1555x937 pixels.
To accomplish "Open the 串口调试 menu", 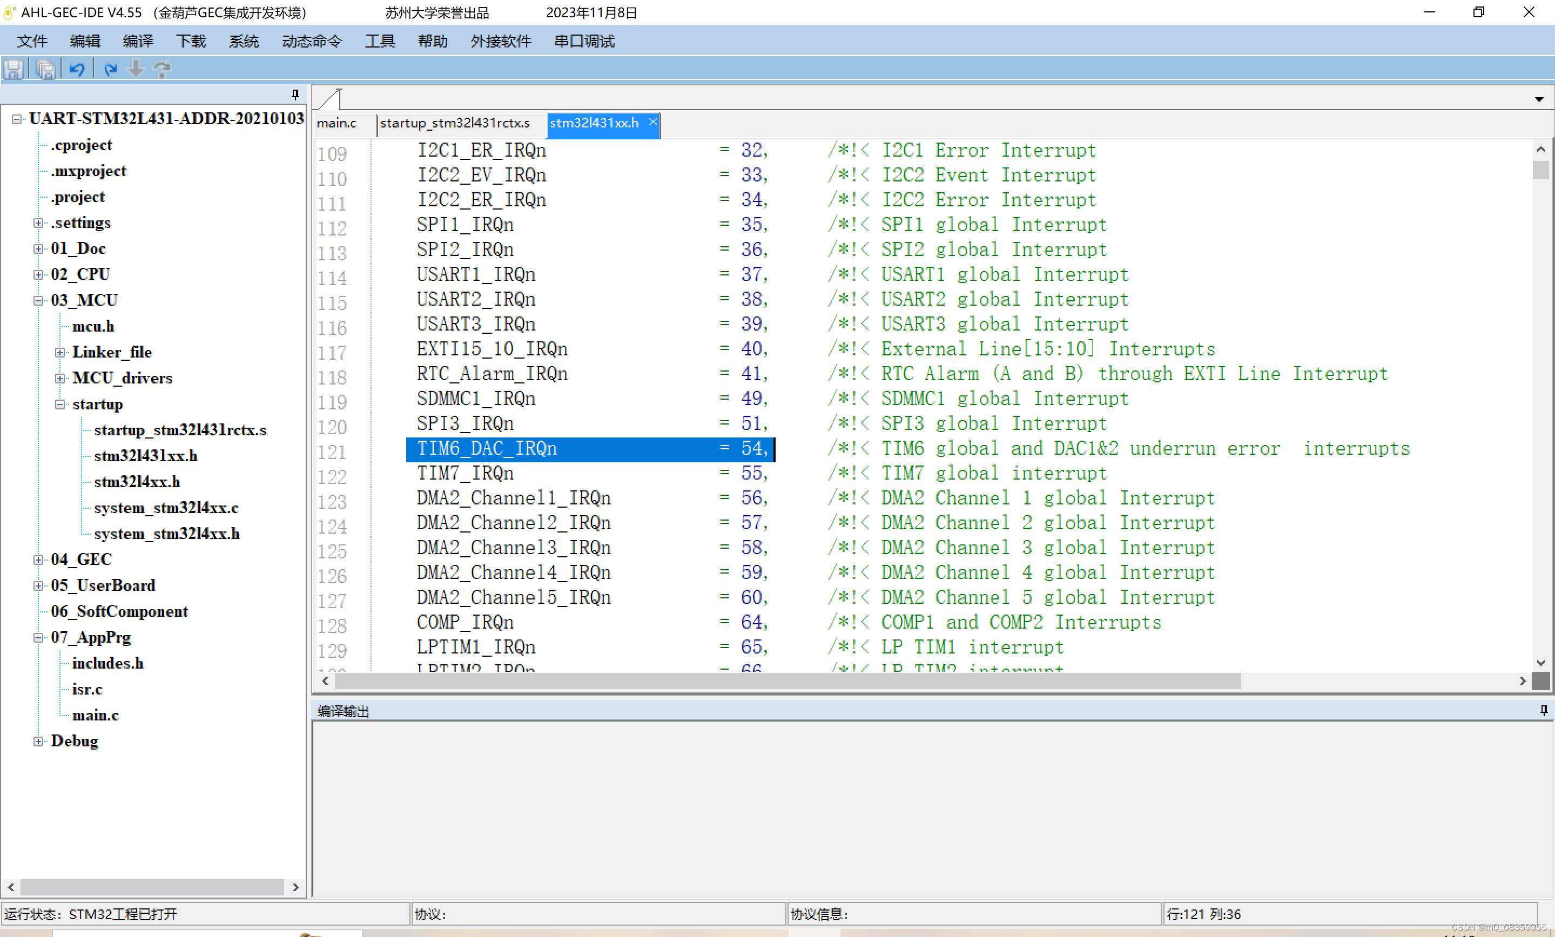I will tap(584, 42).
